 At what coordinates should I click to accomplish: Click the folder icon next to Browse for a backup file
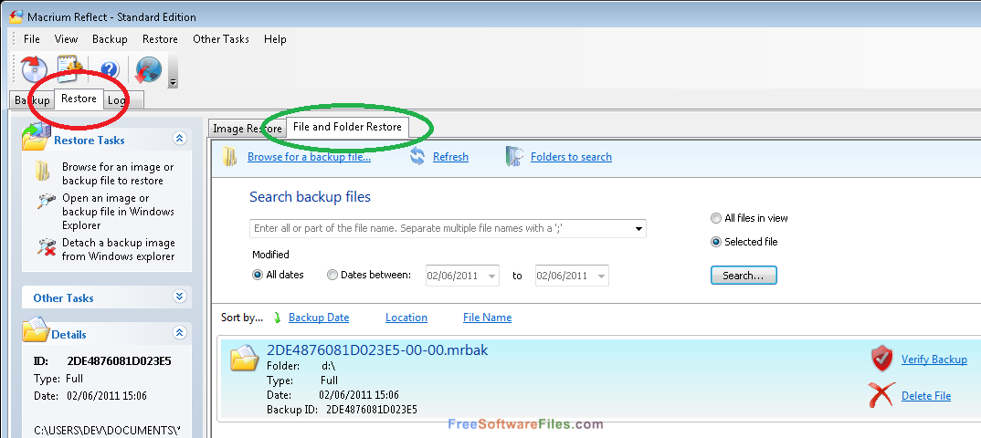(229, 157)
